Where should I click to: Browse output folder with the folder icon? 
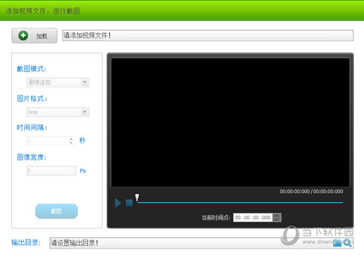[338, 243]
